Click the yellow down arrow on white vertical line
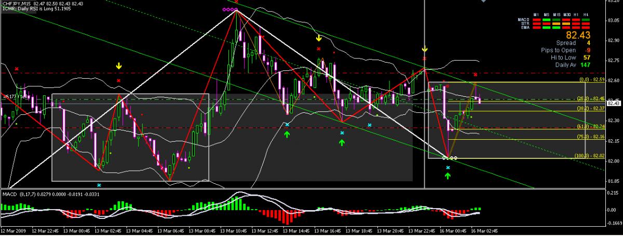The width and height of the screenshot is (623, 236). click(425, 49)
